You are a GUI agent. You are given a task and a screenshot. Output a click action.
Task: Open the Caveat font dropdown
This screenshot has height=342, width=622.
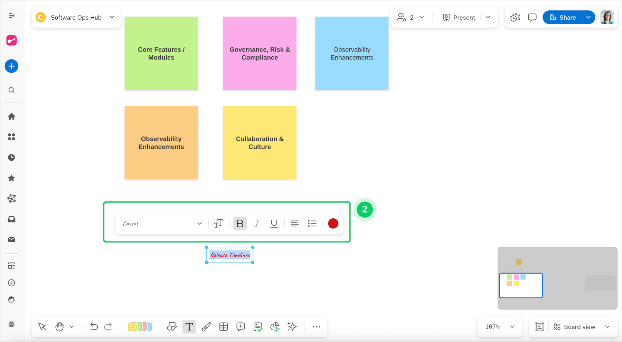(161, 224)
